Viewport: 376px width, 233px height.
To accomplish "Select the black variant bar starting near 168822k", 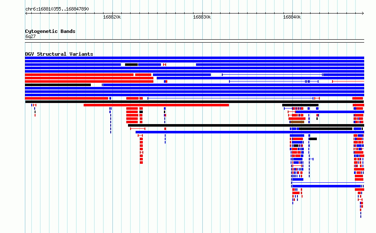I will [x=246, y=125].
